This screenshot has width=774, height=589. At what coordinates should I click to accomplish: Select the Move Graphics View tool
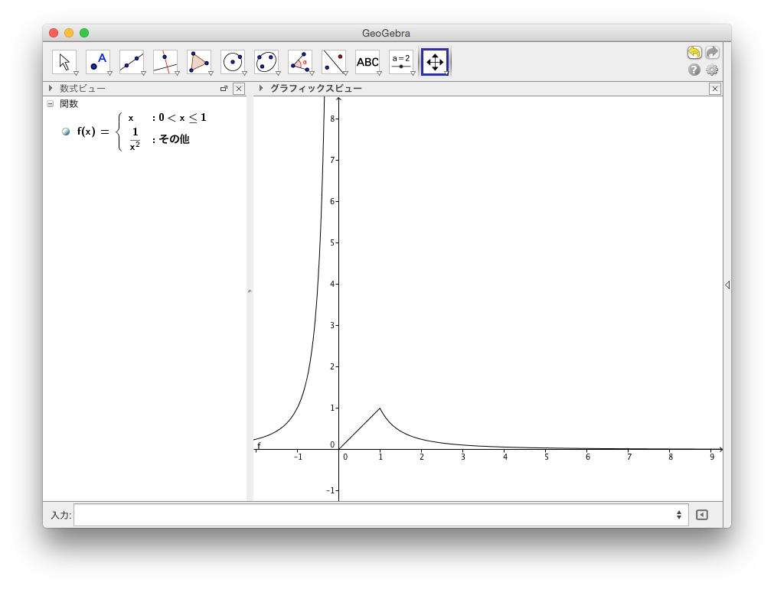(x=435, y=62)
